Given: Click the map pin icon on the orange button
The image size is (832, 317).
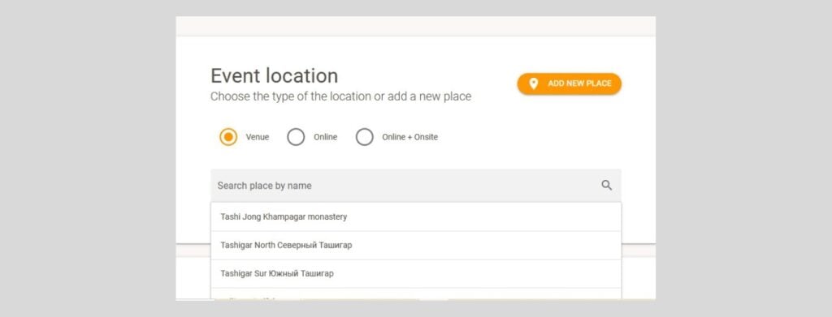Looking at the screenshot, I should coord(534,84).
